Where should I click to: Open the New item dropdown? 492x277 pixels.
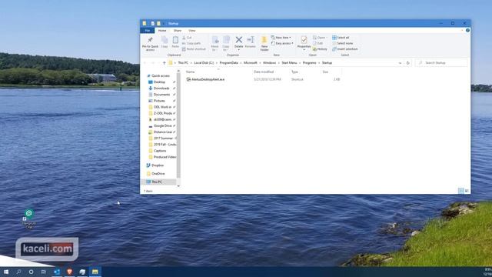coord(281,38)
